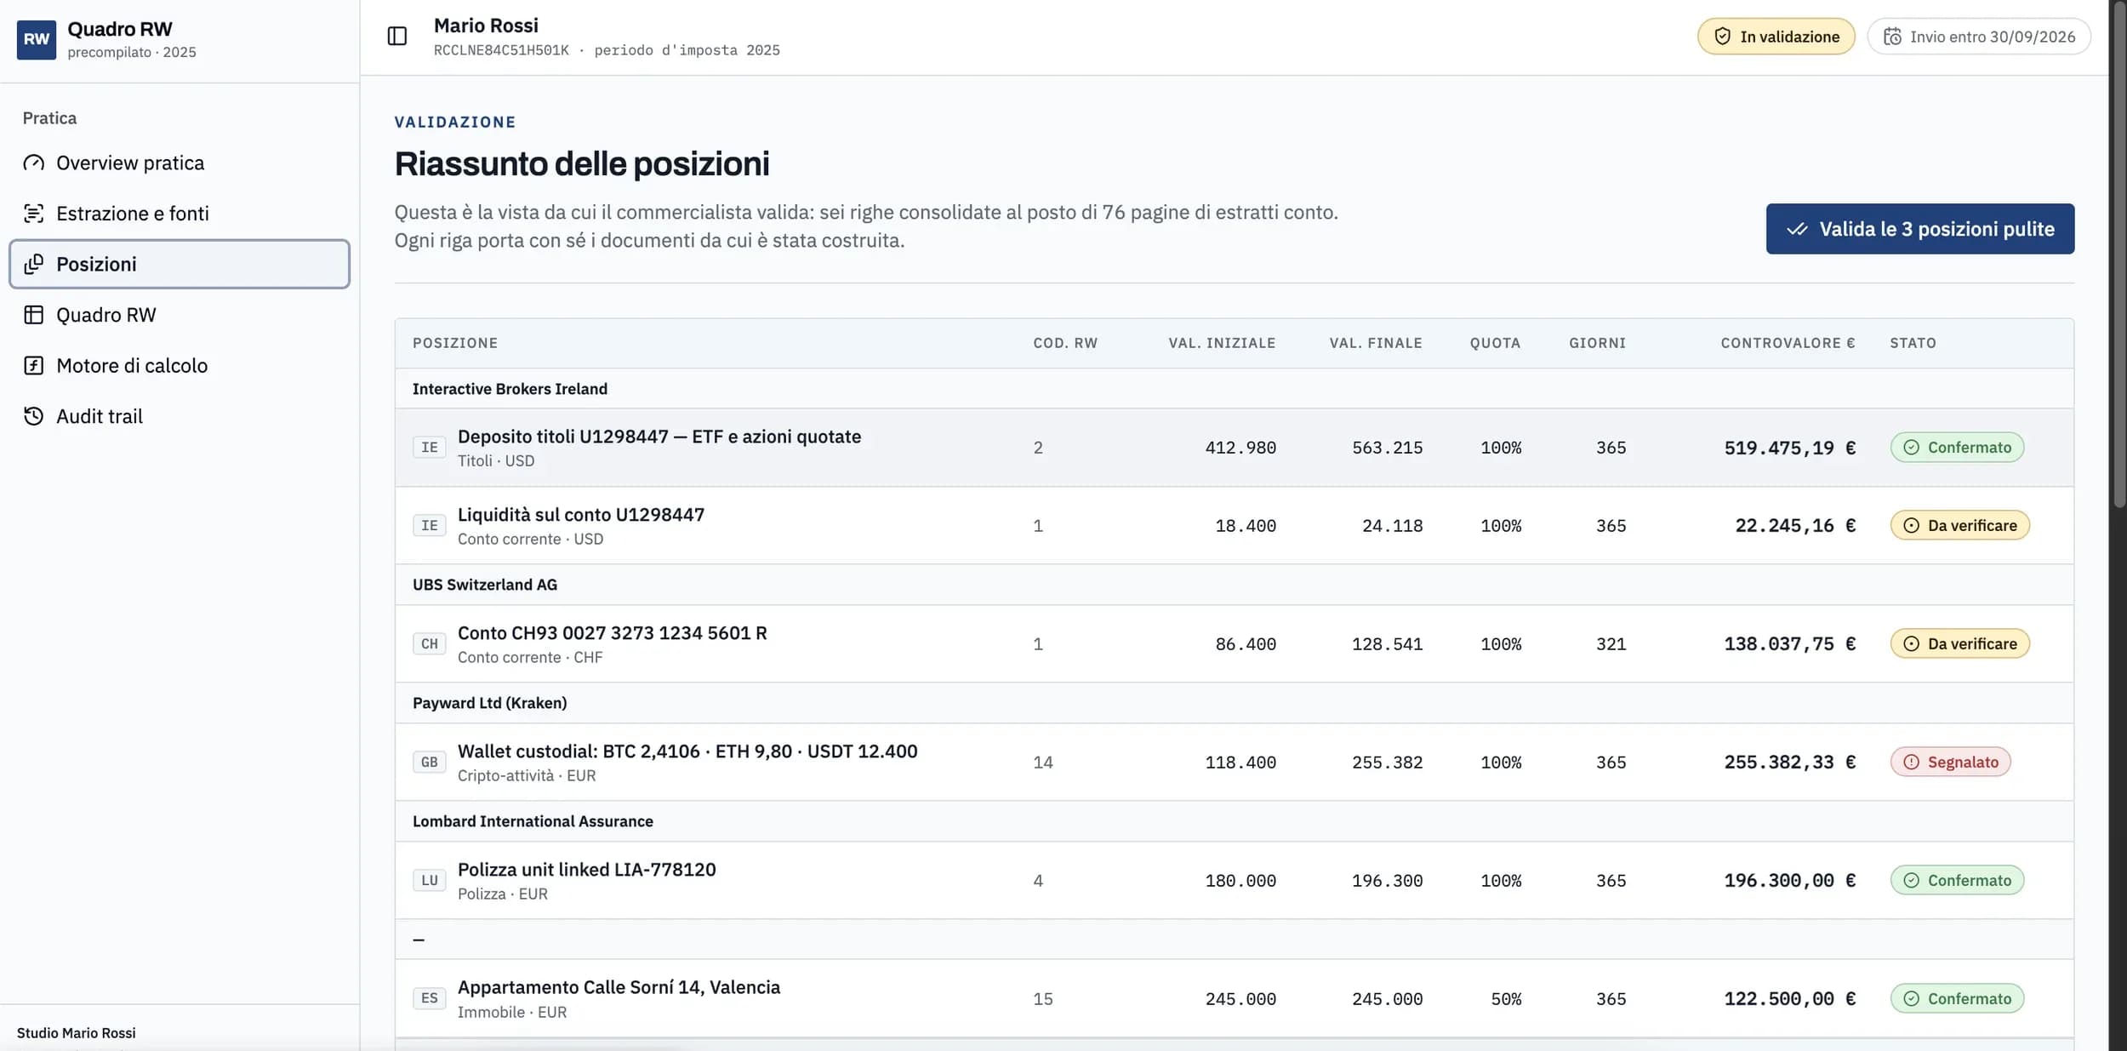Image resolution: width=2127 pixels, height=1051 pixels.
Task: Click double-check icon on Valida button
Action: [x=1798, y=229]
